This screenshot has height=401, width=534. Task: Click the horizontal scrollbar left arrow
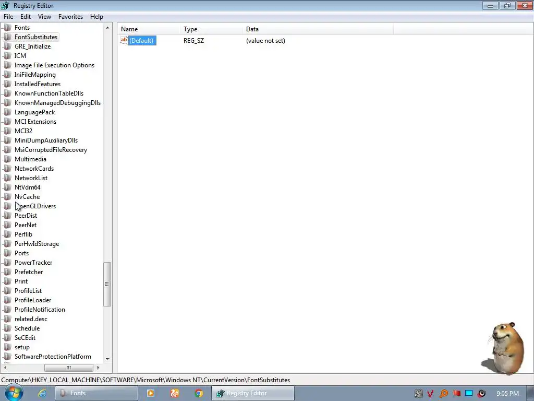[5, 368]
